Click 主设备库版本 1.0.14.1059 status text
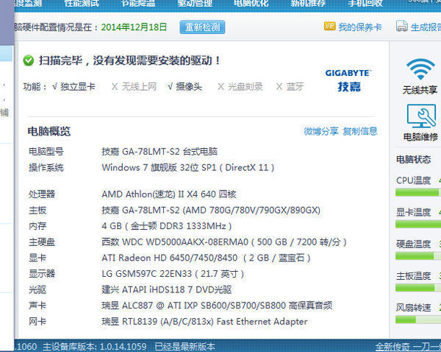This screenshot has width=441, height=352. (95, 347)
